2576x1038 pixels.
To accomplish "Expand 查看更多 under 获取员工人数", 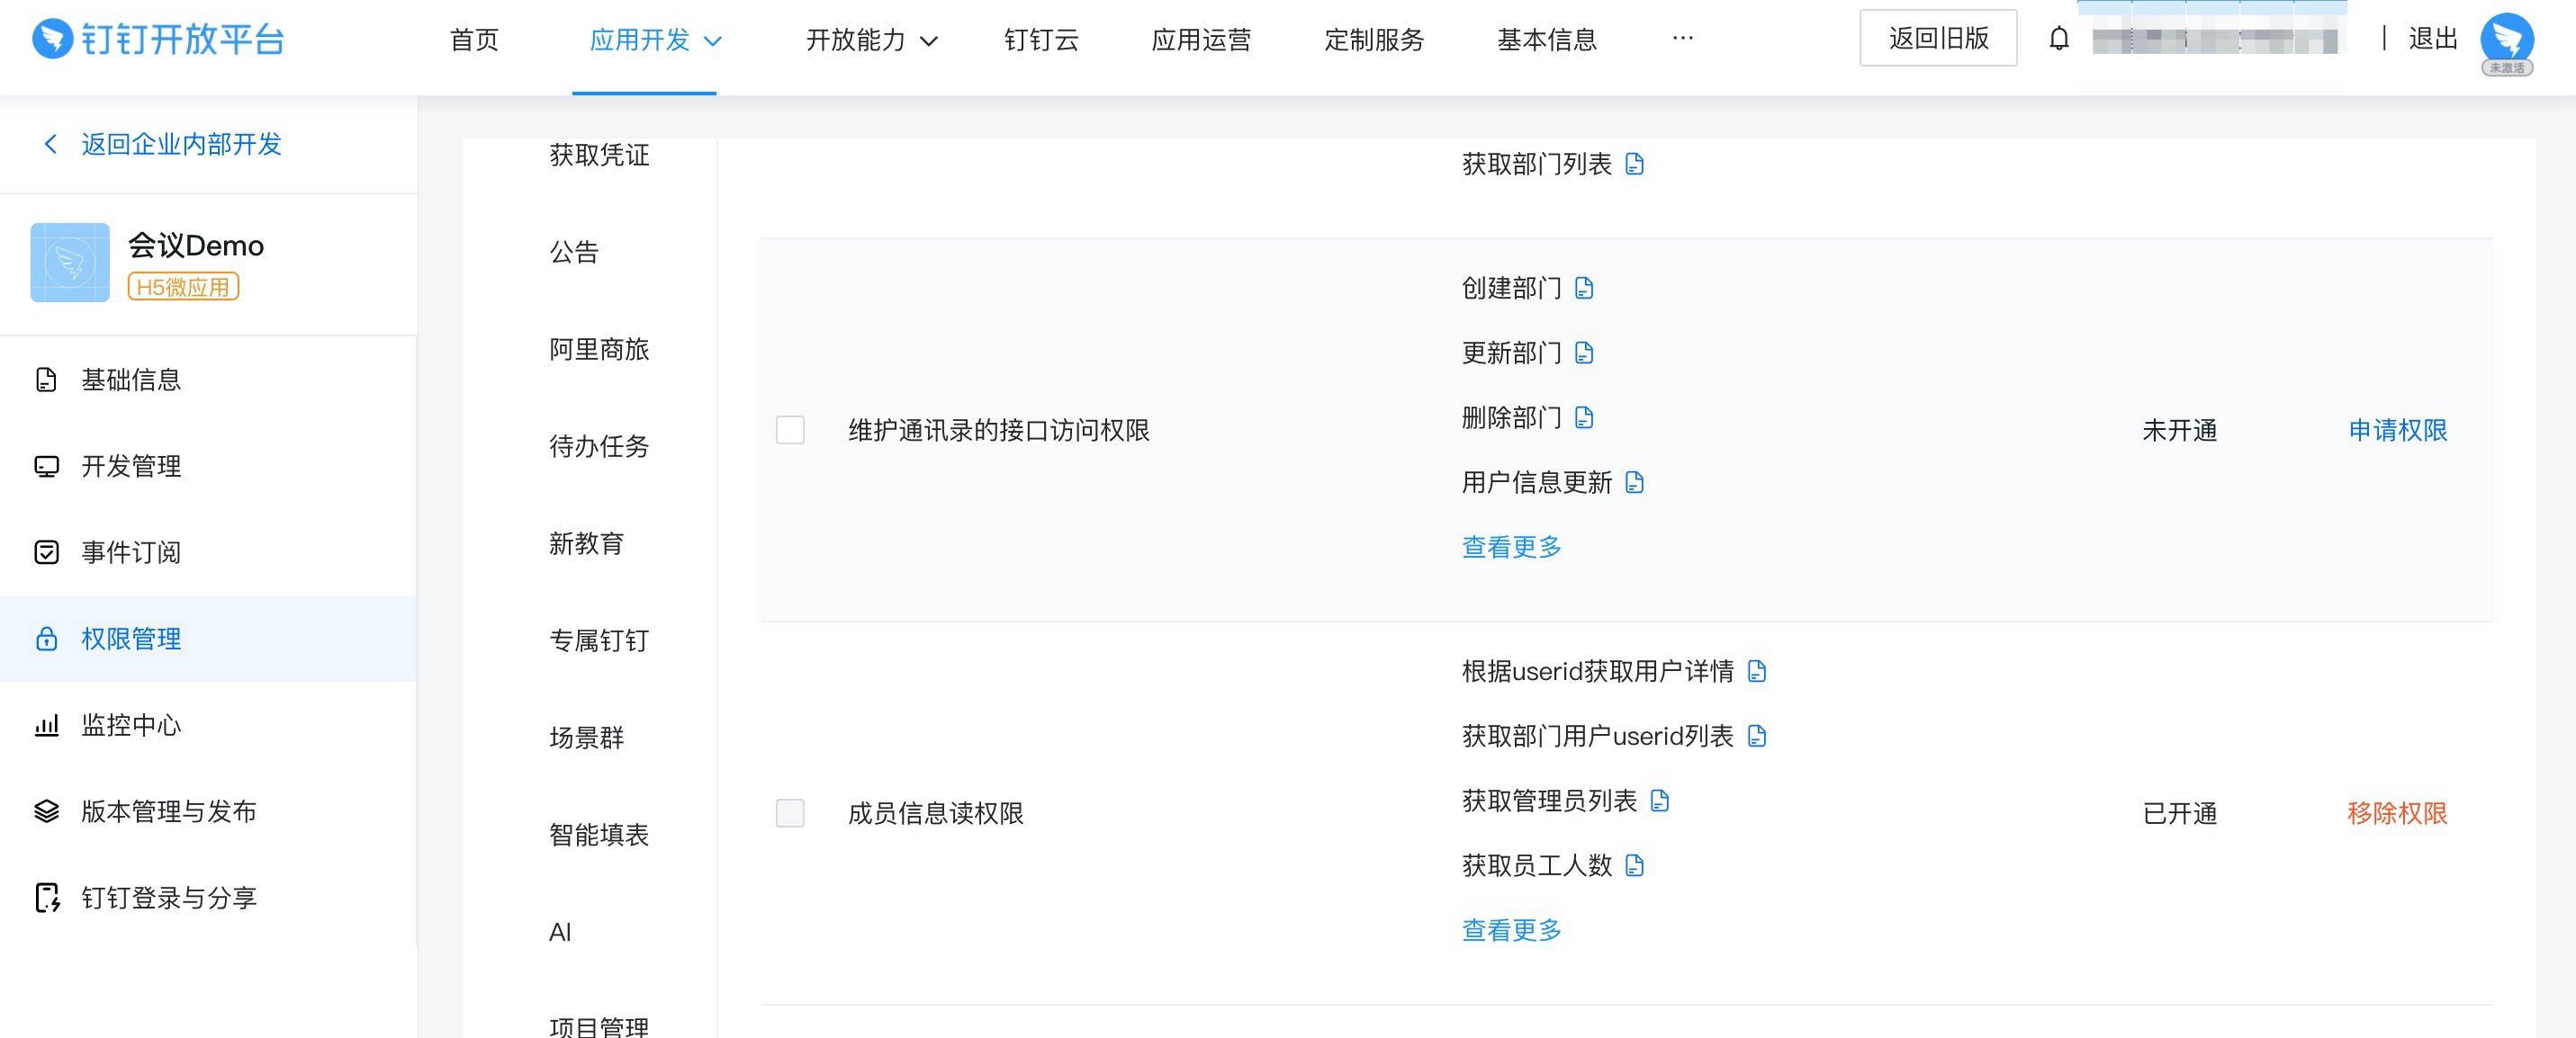I will (1511, 930).
